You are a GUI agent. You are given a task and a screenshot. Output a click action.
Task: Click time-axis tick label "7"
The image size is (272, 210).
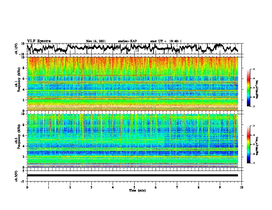pos(177,187)
